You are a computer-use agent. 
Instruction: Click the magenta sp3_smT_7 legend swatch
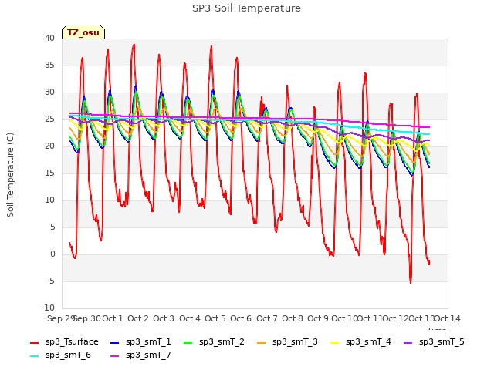pyautogui.click(x=115, y=356)
